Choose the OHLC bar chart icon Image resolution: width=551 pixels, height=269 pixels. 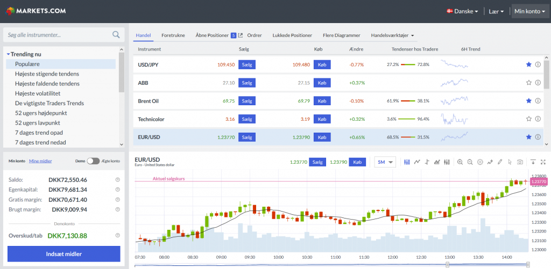click(427, 162)
